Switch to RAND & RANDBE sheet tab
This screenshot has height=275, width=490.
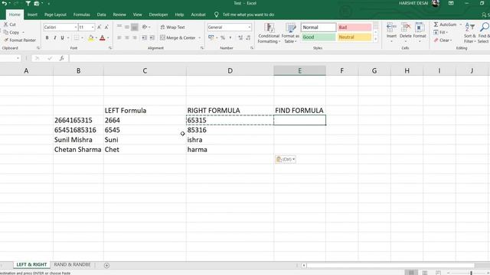(x=72, y=265)
